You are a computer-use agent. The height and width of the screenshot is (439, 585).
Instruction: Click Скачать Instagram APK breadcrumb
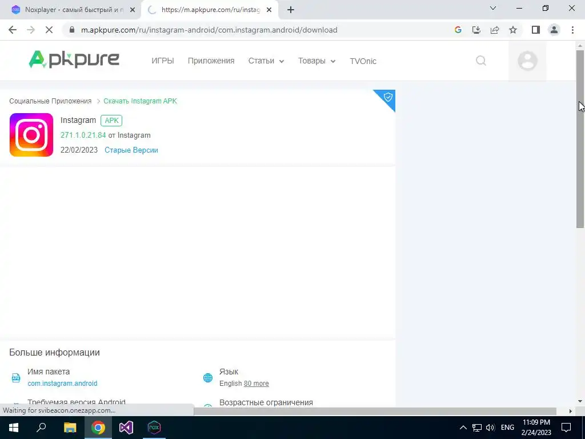pyautogui.click(x=141, y=101)
